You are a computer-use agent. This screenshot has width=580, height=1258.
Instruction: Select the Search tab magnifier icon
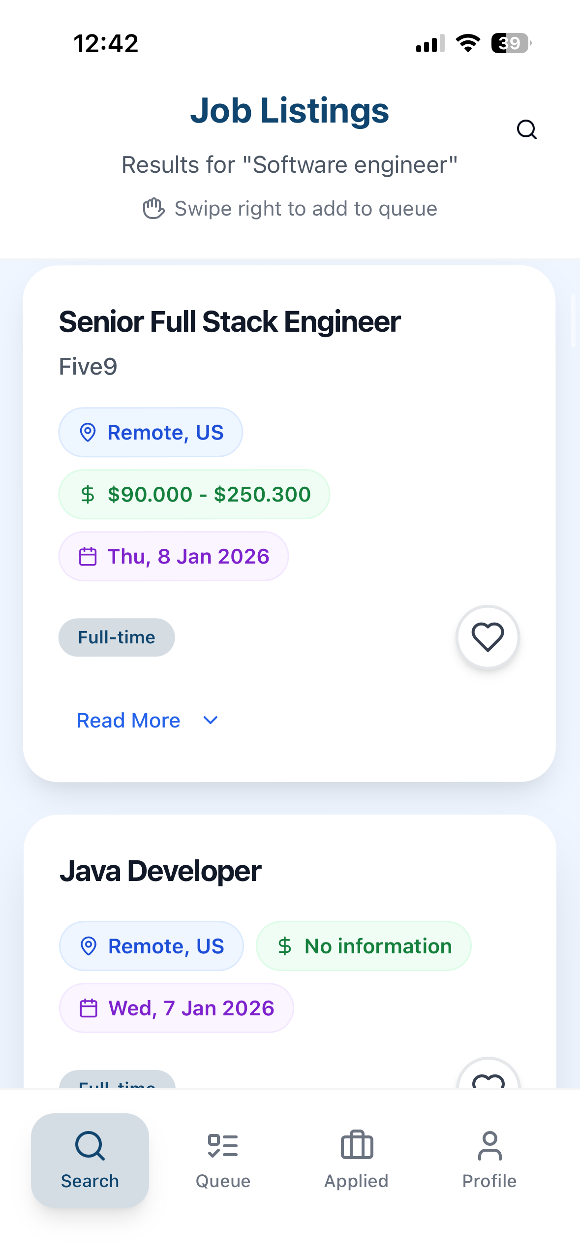89,1147
